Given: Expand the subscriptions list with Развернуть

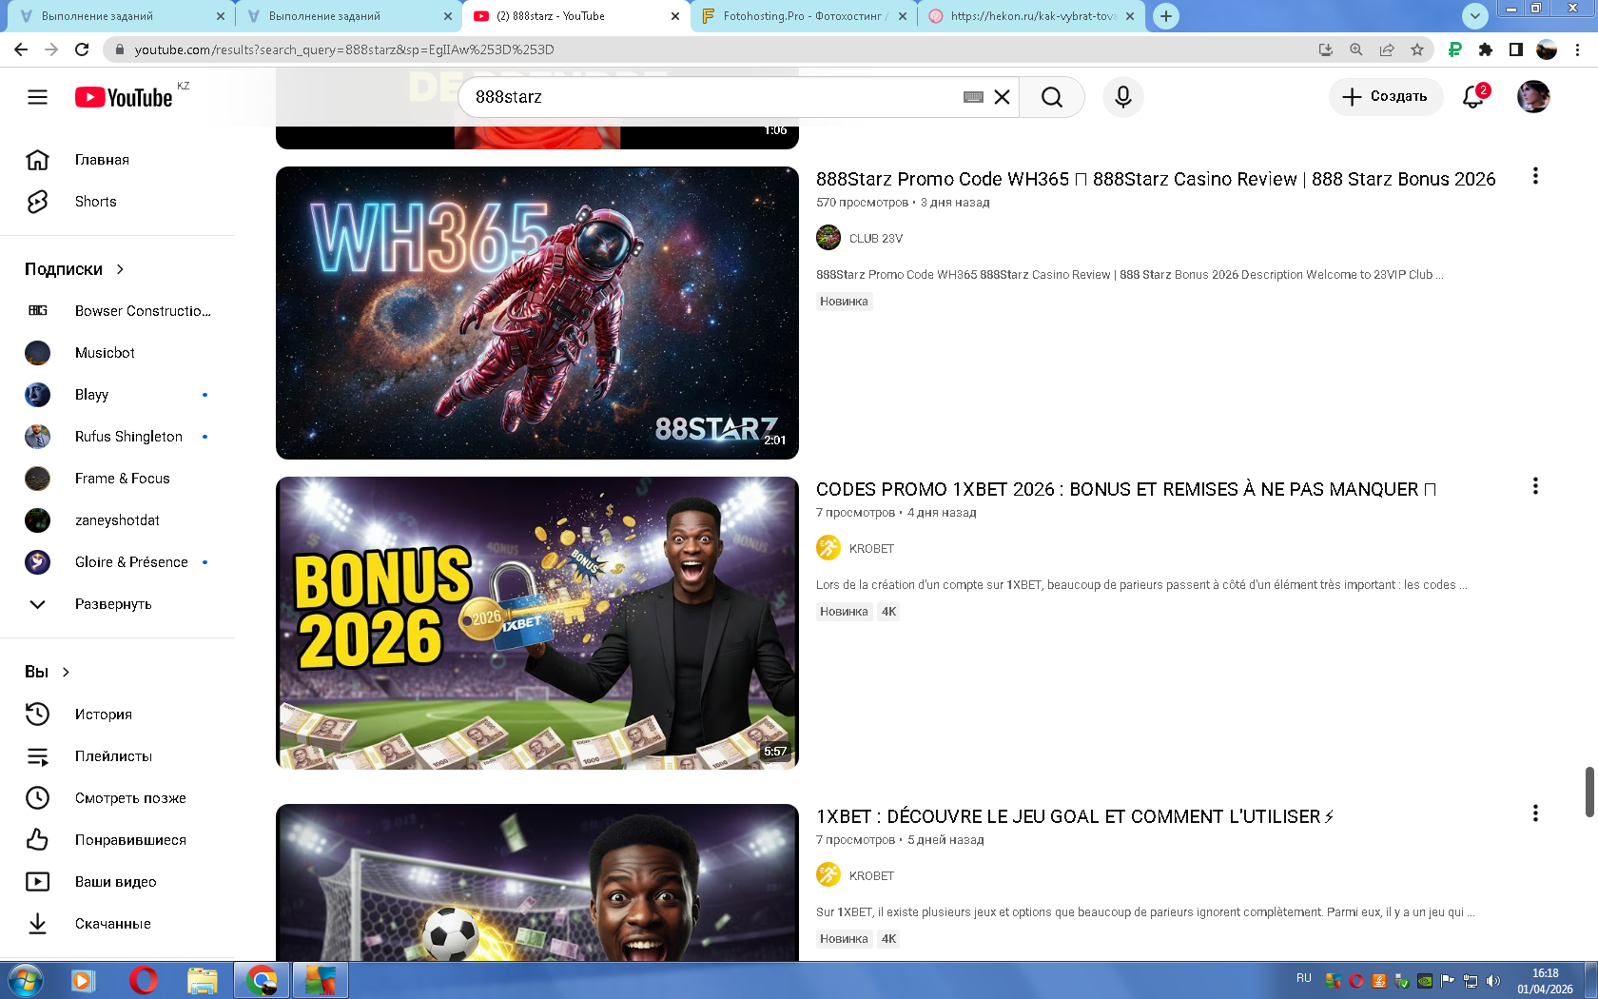Looking at the screenshot, I should (x=113, y=604).
